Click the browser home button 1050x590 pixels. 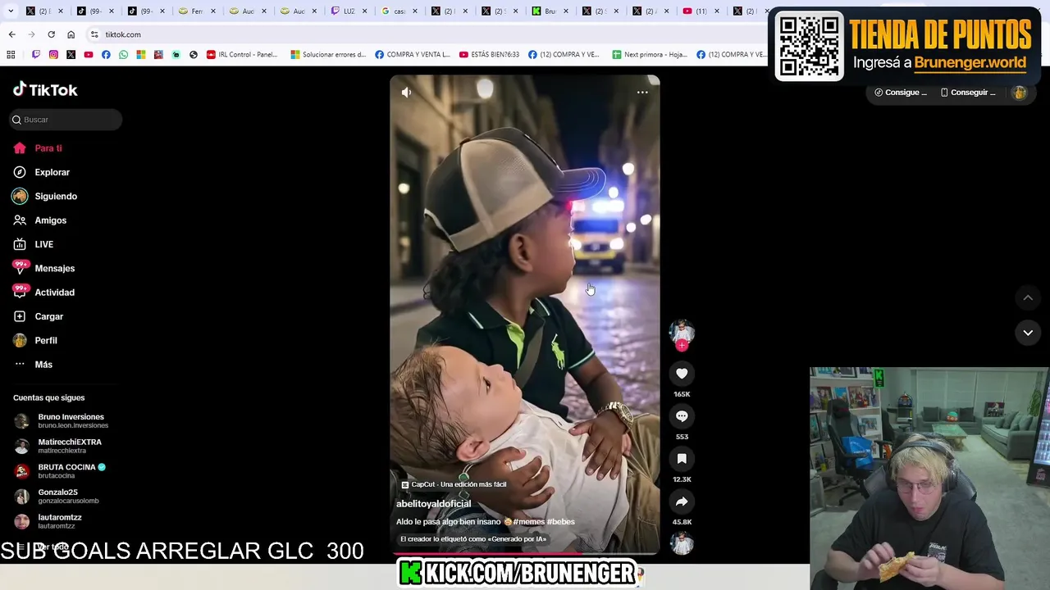coord(71,34)
